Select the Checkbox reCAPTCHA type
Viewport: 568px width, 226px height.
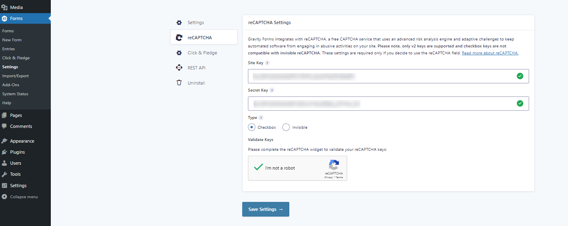point(252,127)
